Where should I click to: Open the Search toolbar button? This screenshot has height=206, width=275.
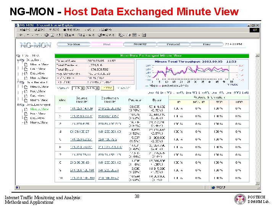pyautogui.click(x=69, y=35)
